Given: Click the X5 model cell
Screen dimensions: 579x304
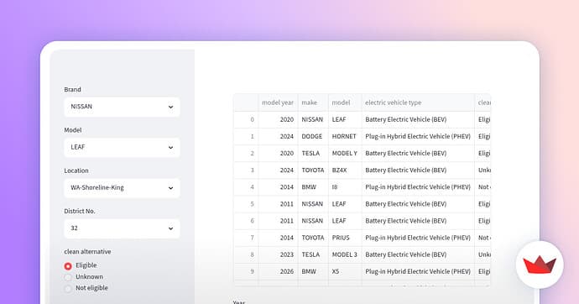Looking at the screenshot, I should 345,271.
